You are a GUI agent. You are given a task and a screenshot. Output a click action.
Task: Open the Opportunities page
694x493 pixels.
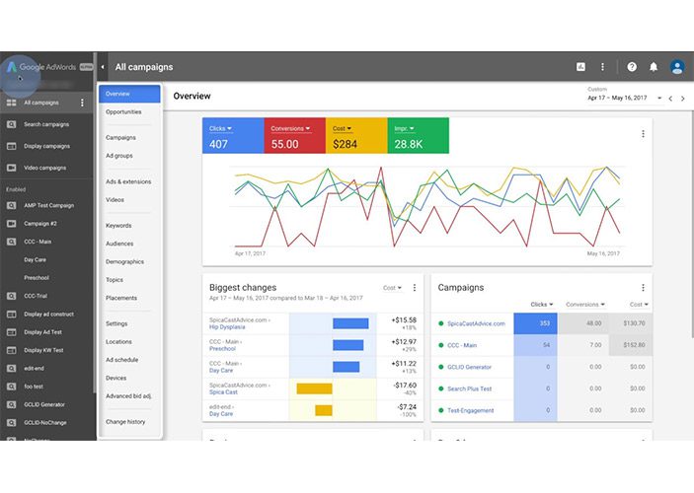tap(123, 111)
